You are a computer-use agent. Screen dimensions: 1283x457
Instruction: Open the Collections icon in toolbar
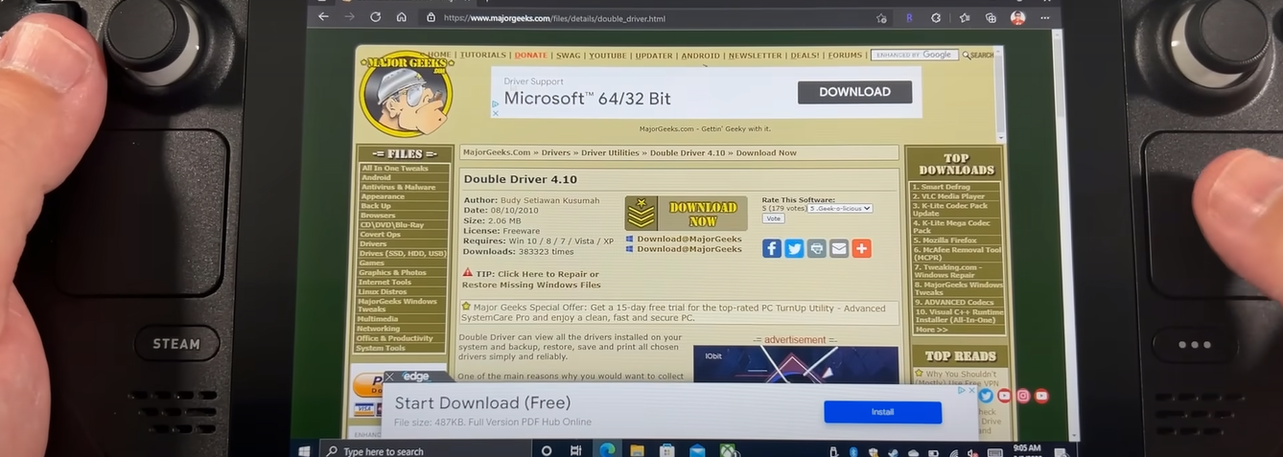click(x=991, y=17)
